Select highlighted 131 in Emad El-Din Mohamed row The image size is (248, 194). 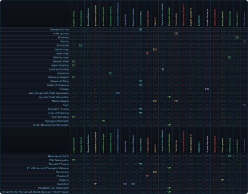169,192
